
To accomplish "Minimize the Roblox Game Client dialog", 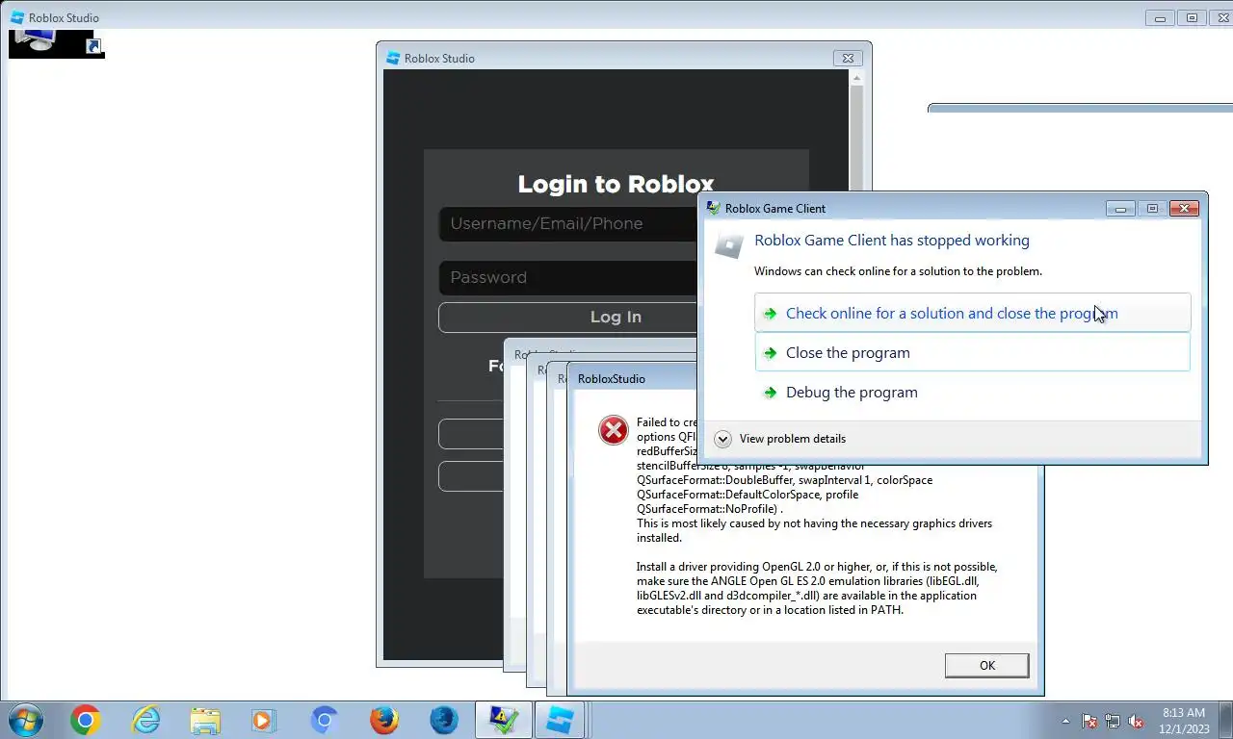I will pos(1120,208).
